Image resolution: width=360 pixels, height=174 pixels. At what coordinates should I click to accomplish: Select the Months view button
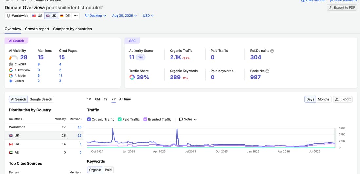click(323, 99)
